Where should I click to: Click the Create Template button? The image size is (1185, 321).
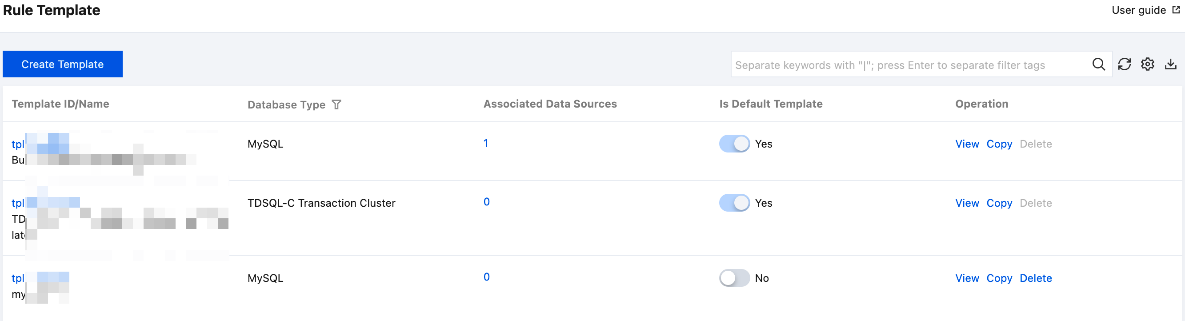[63, 64]
